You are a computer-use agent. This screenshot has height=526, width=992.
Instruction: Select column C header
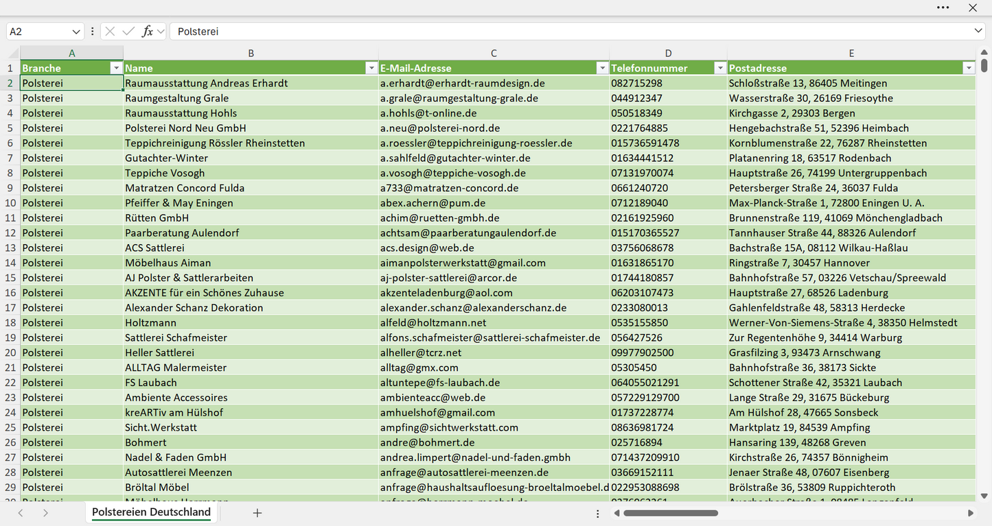click(494, 53)
